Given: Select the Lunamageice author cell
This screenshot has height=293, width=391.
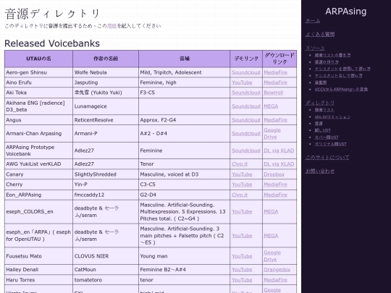Looking at the screenshot, I should pos(106,106).
